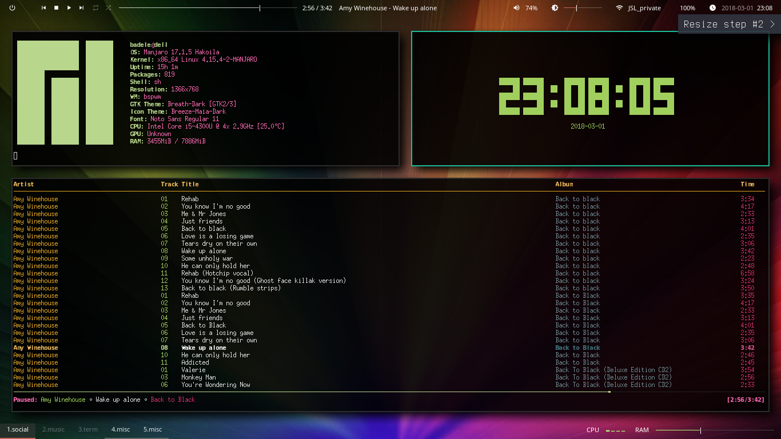Click the 'CPU: Intel Core i5-4300U' line
781x439 pixels.
click(207, 126)
